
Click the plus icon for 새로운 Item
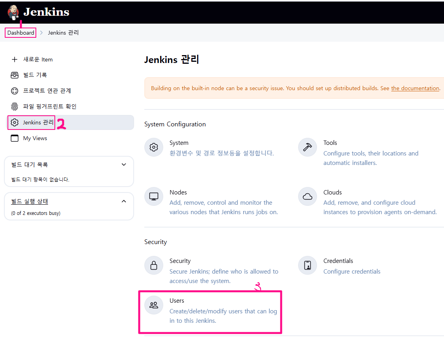pos(15,59)
